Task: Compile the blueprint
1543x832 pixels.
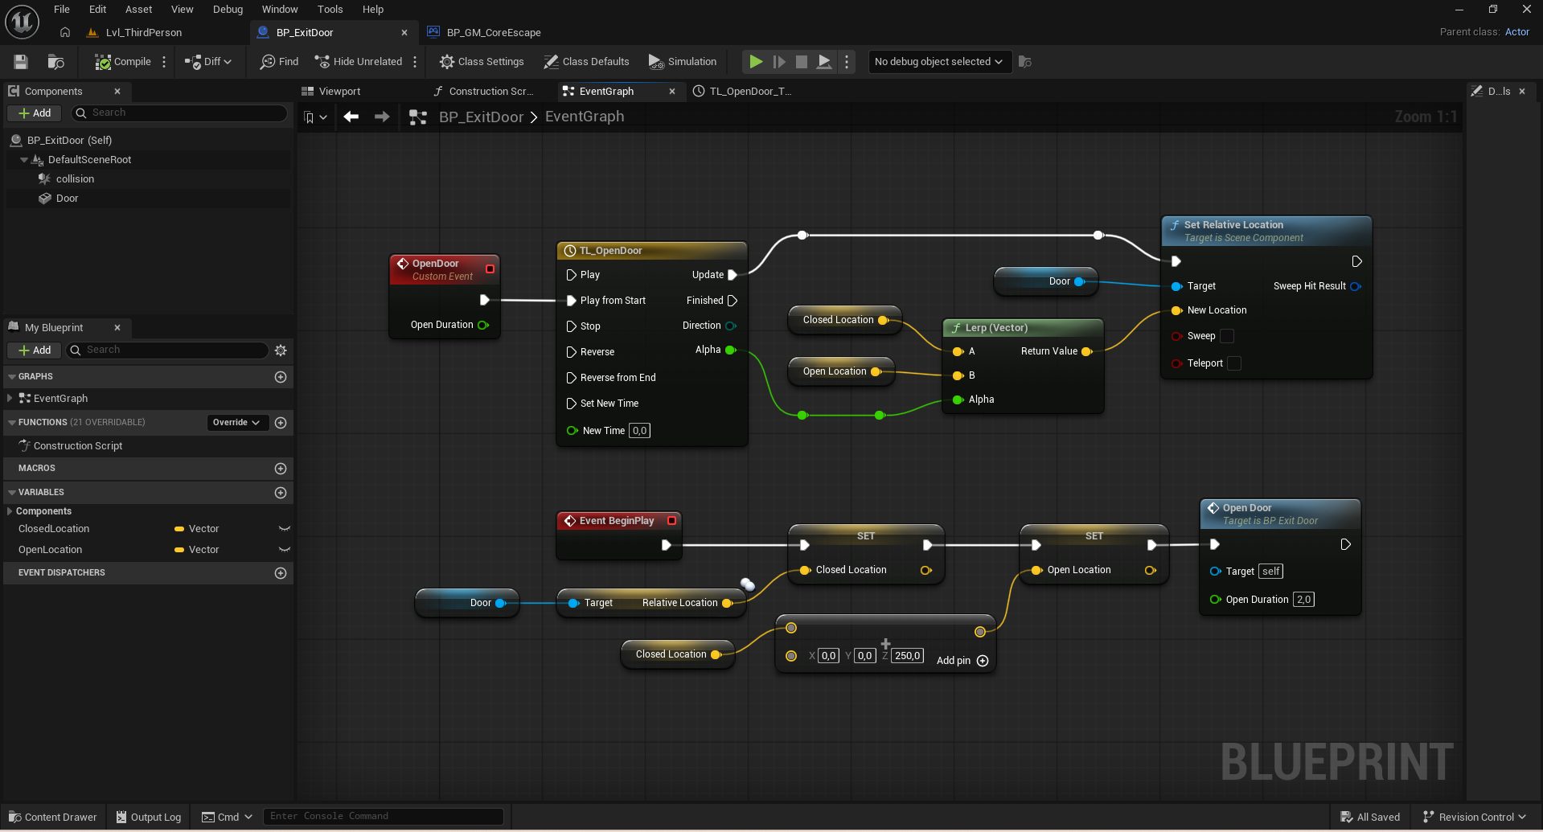Action: click(x=123, y=62)
